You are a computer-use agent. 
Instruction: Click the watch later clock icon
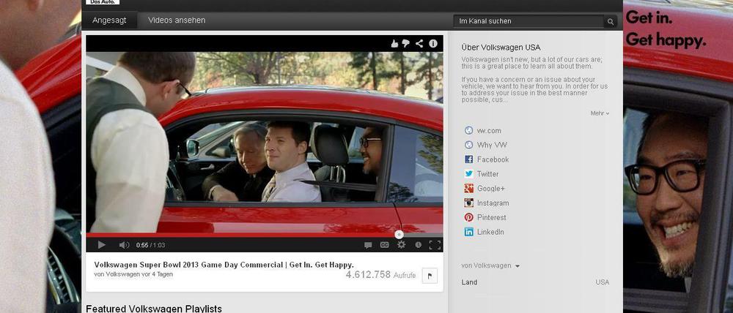[418, 245]
